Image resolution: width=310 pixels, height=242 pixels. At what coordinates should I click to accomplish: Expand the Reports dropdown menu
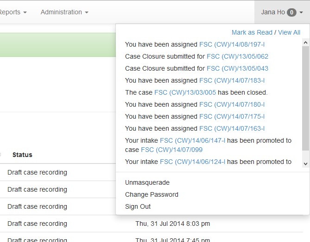(13, 12)
